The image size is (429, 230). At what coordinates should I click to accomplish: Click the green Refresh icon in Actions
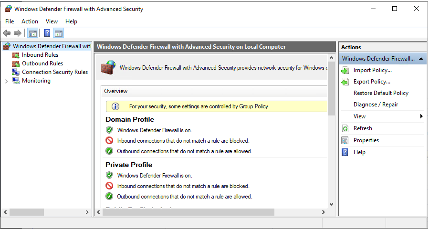pyautogui.click(x=345, y=128)
